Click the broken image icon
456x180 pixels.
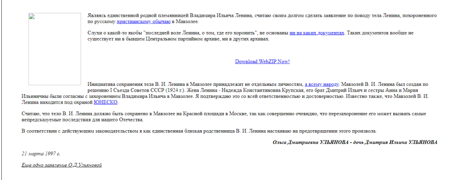click(x=32, y=17)
